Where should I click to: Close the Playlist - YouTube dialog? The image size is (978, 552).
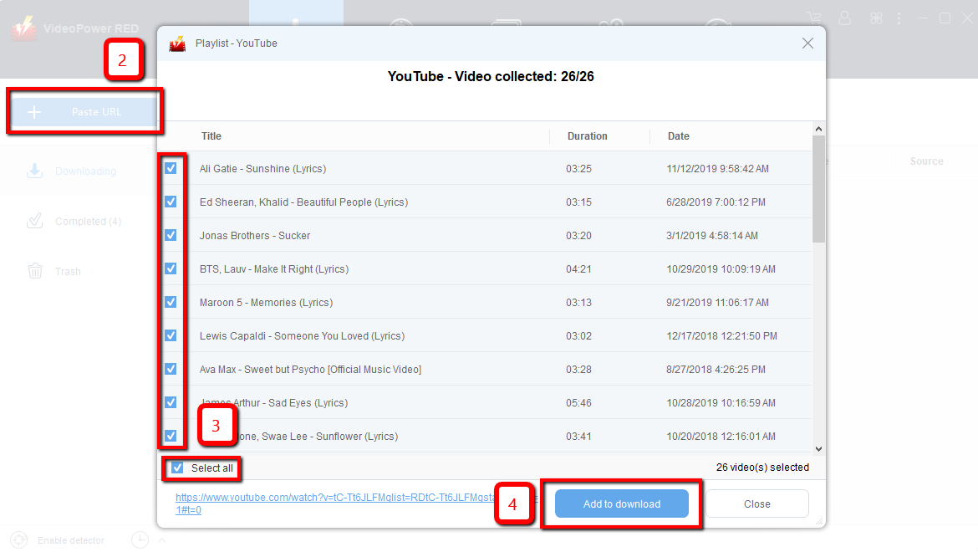(x=807, y=43)
